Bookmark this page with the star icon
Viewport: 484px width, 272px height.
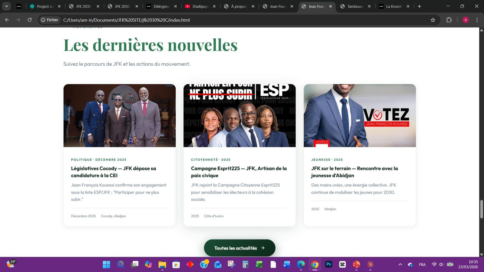tap(433, 20)
